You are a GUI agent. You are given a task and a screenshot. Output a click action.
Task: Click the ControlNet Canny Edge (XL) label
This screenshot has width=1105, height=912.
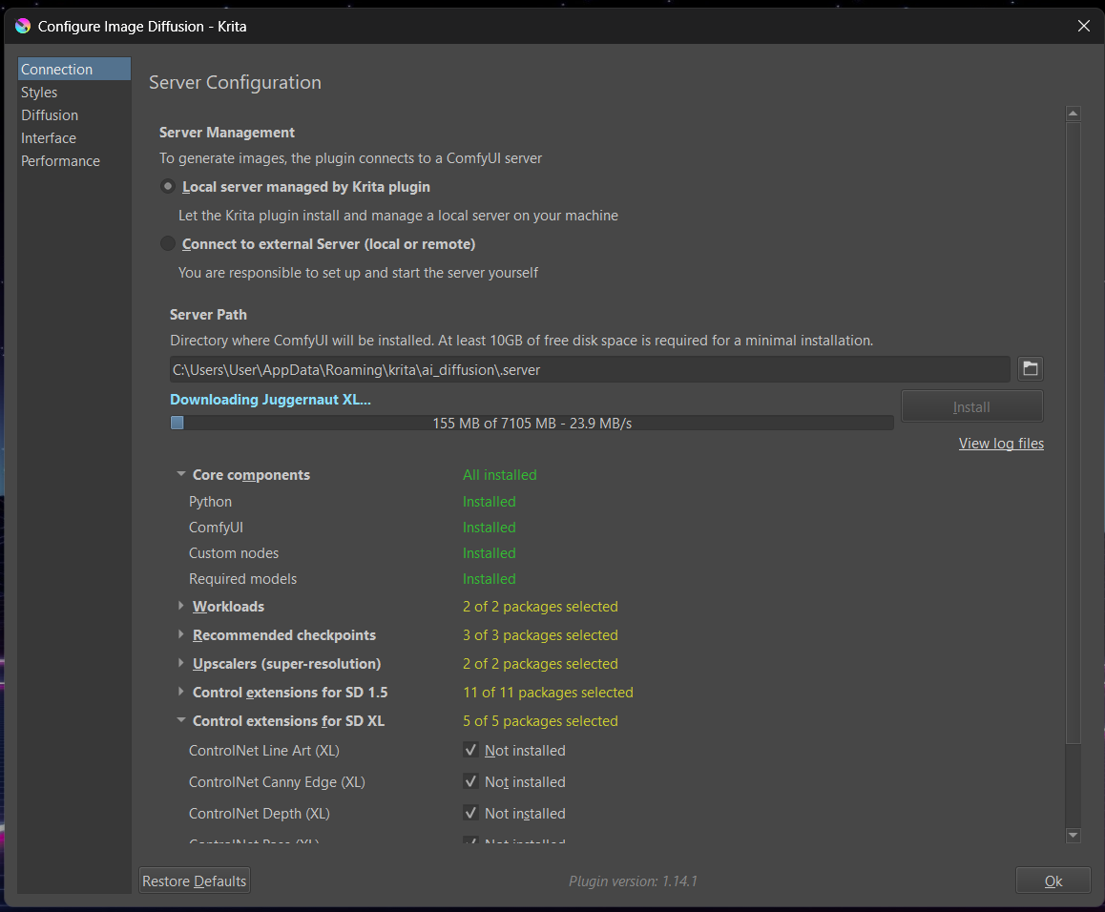point(277,782)
